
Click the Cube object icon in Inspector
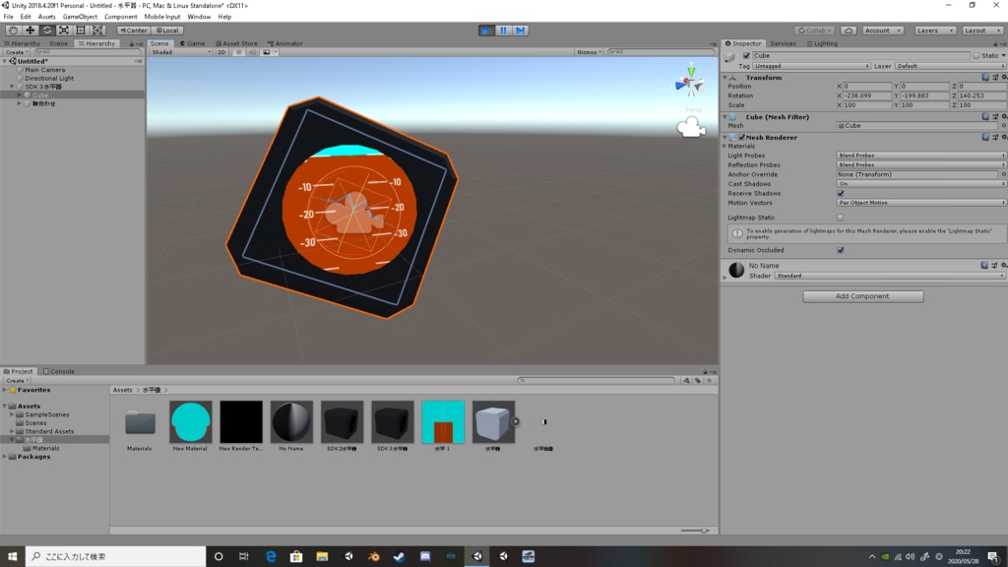[729, 56]
